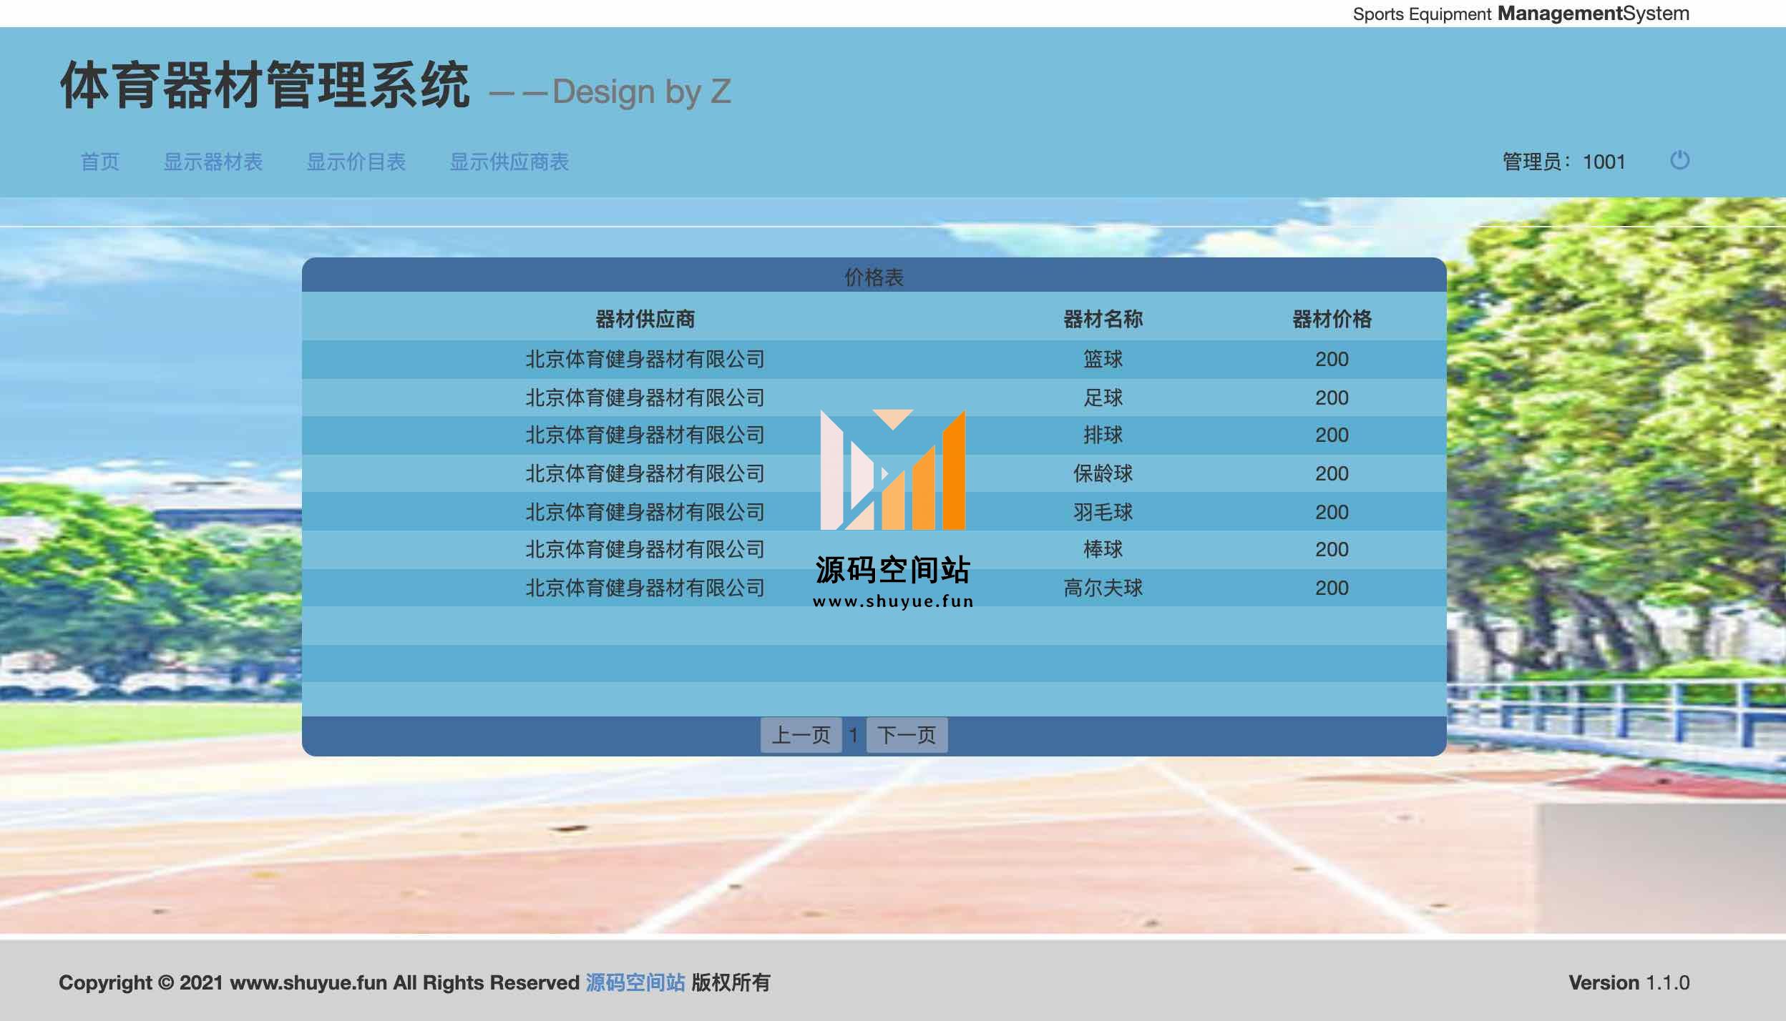The height and width of the screenshot is (1021, 1786).
Task: Open the 显示价目表 menu item
Action: click(x=356, y=162)
